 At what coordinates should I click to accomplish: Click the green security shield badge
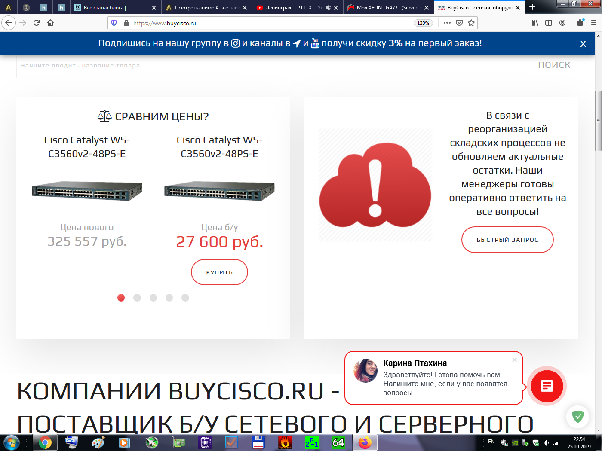click(578, 417)
